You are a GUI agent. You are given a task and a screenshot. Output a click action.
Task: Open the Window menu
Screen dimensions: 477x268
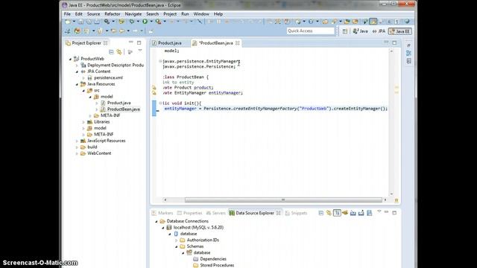(201, 14)
